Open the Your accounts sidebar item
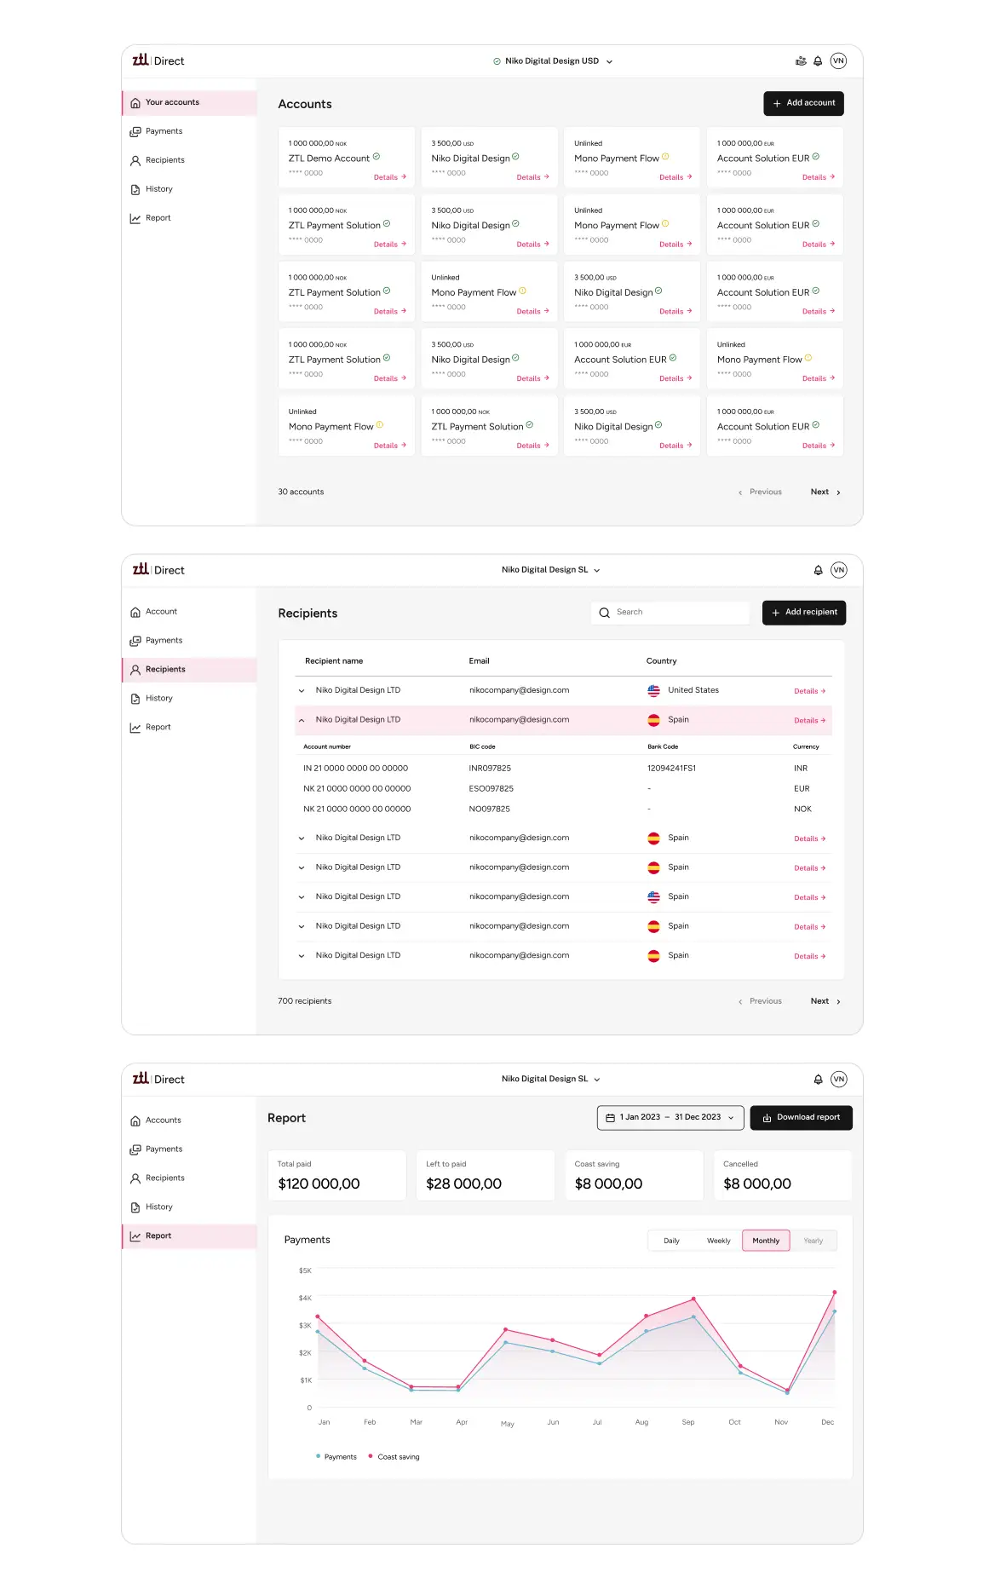This screenshot has width=983, height=1590. 172,102
